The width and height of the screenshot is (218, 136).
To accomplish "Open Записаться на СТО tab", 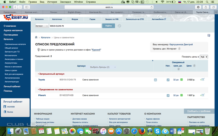I will 135,19.
